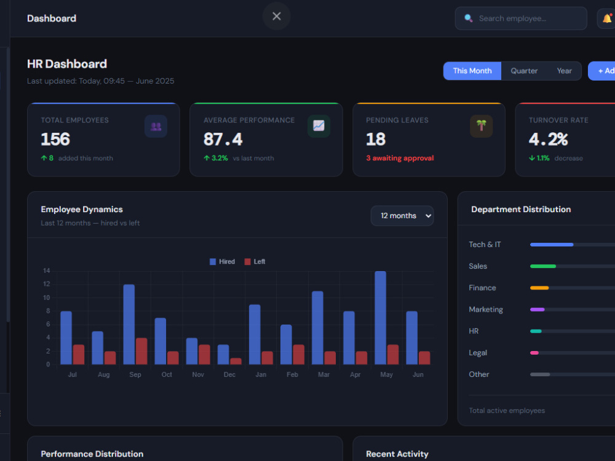Click the HR department progress bar
Screen dimensions: 615x461
(x=573, y=331)
